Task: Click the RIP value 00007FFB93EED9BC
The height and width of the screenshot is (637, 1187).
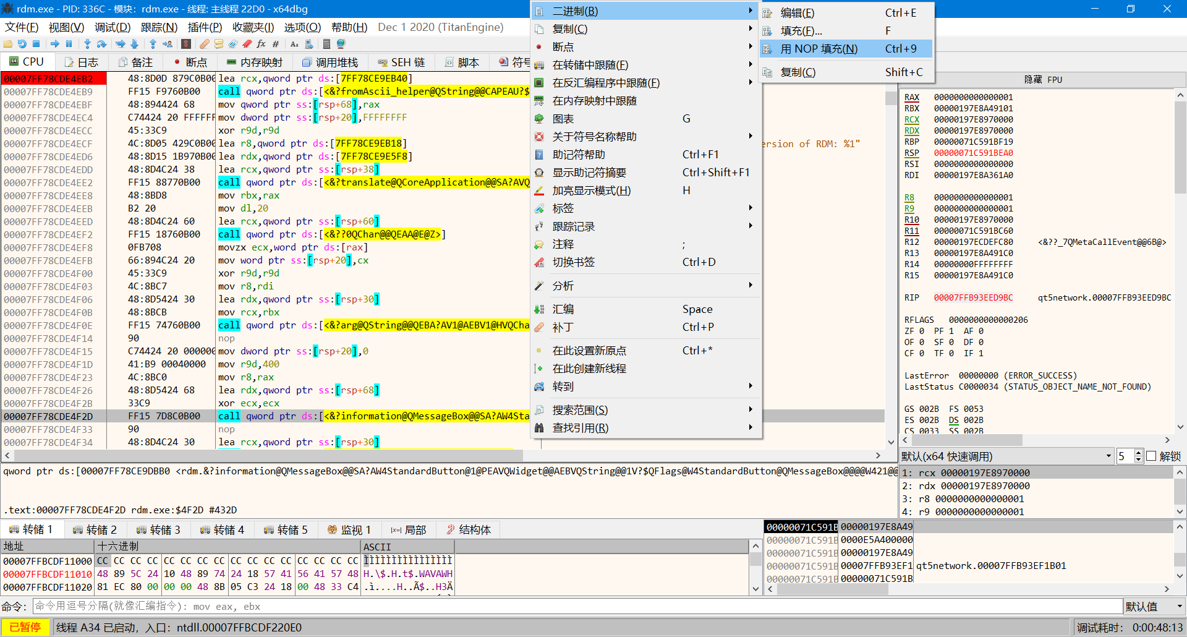Action: point(973,297)
